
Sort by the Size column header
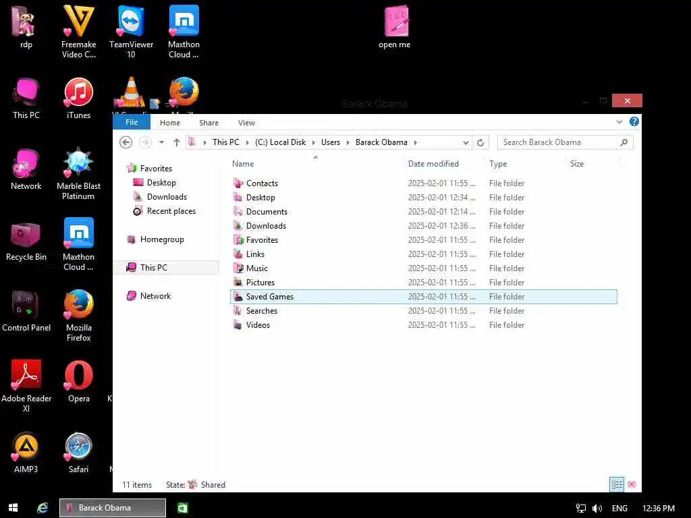(x=592, y=164)
